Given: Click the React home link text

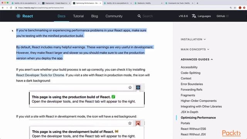Looking at the screenshot, I should coord(27,16).
